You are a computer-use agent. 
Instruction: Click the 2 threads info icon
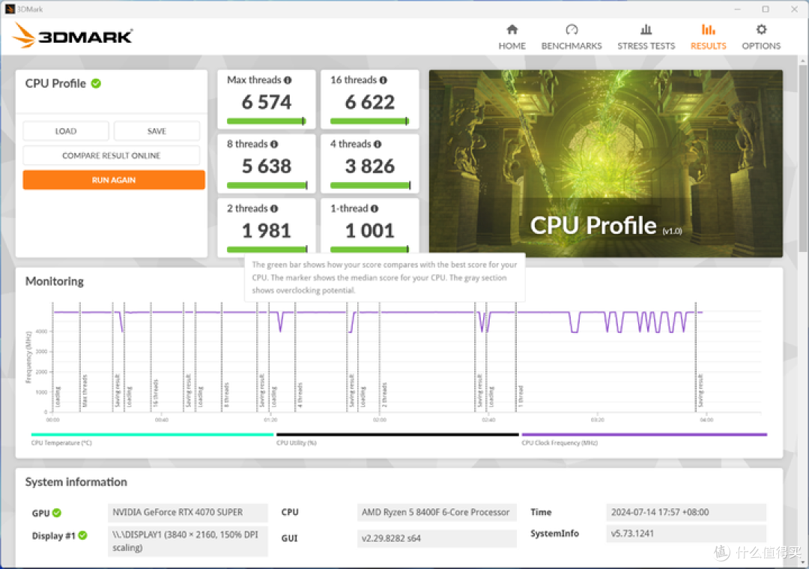pos(274,208)
